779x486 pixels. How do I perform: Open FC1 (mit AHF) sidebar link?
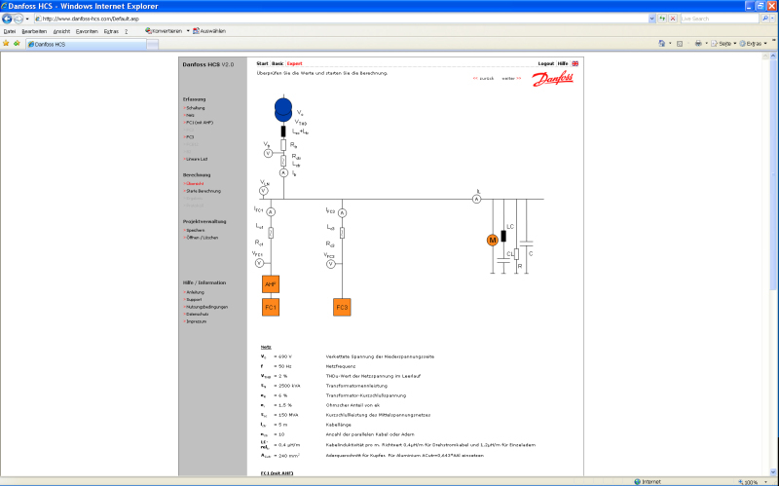point(199,123)
